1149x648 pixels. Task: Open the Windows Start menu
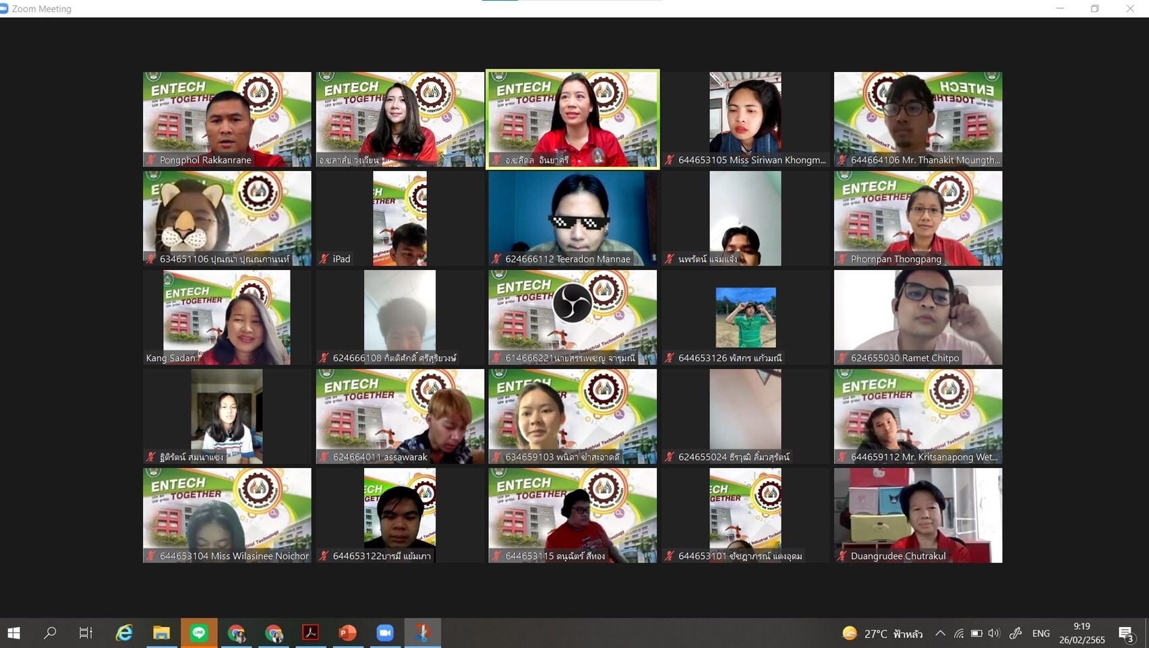coord(13,633)
